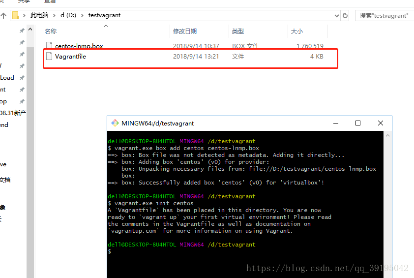This screenshot has height=278, width=414.
Task: Expand chevron after d (D:) breadcrumb
Action: (82, 16)
